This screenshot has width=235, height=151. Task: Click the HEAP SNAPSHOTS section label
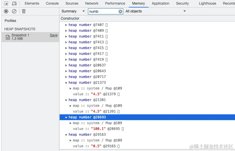[20, 29]
